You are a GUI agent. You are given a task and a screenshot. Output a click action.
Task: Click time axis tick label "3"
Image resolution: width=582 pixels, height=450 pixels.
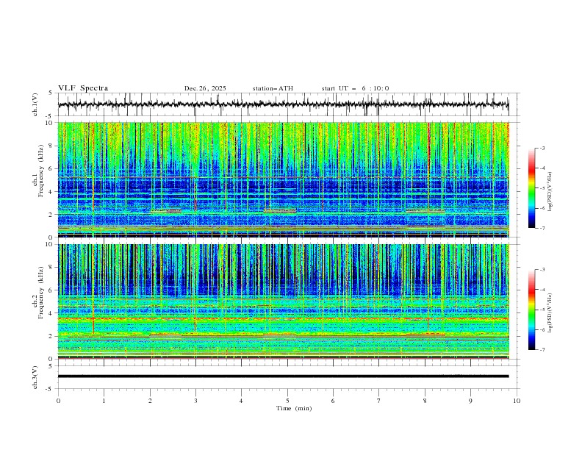click(x=195, y=401)
